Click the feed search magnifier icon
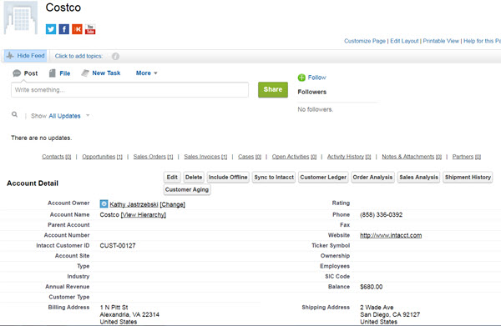This screenshot has width=501, height=326. (x=15, y=114)
